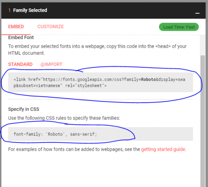208x187 pixels.
Task: Click the 'Use the following CSS rules' text
Action: point(64,118)
